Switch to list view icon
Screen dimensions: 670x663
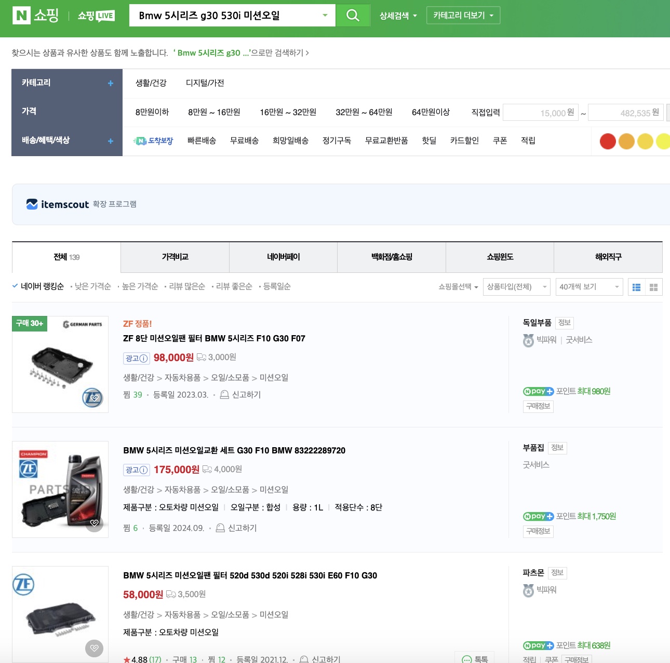636,287
